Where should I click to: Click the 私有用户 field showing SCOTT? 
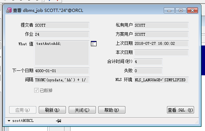click(161, 25)
